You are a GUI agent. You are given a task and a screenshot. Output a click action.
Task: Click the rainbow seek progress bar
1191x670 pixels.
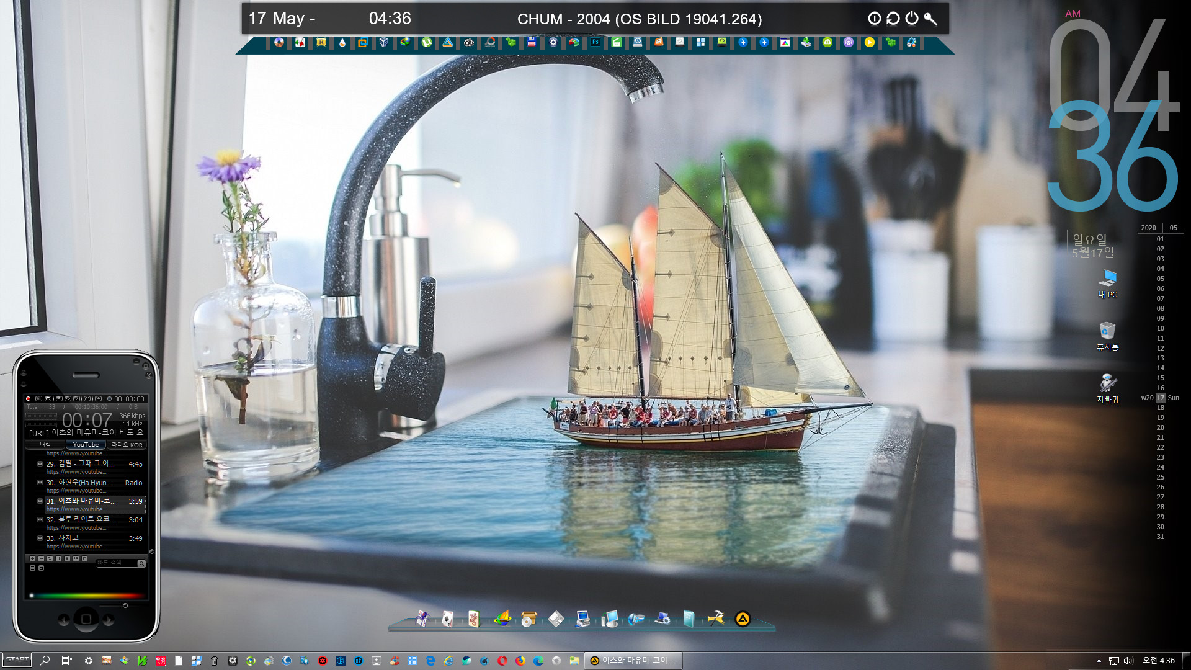click(x=87, y=596)
